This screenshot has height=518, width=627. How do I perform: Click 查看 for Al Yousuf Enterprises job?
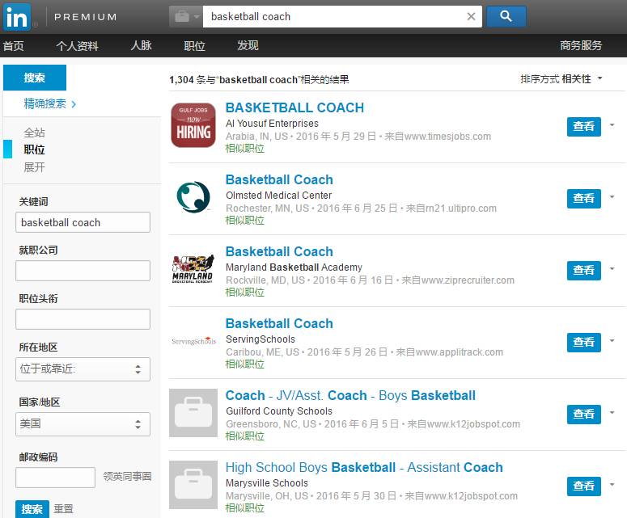click(x=584, y=127)
